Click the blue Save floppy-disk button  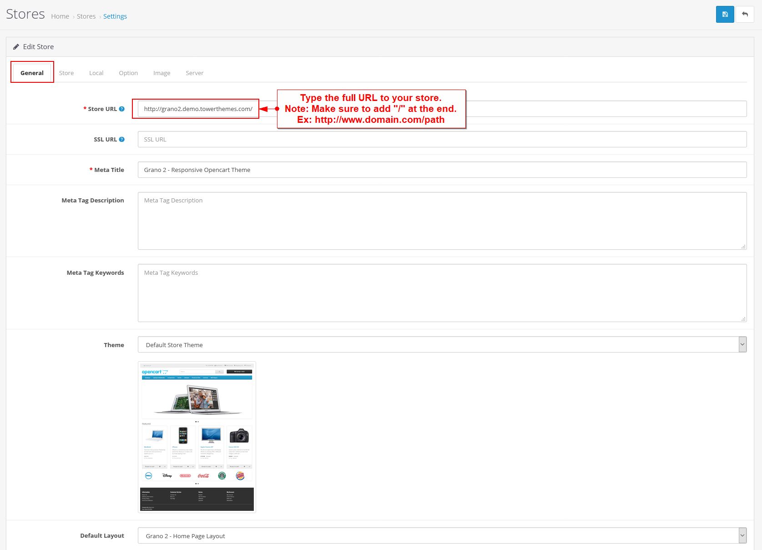[725, 15]
